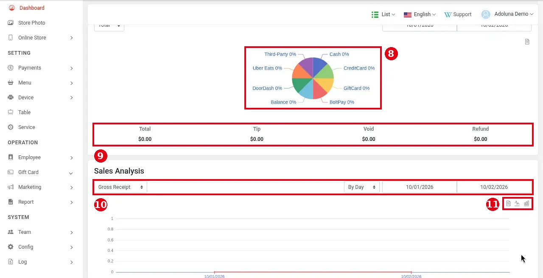Click the "Balance 0%" pie label

[283, 102]
